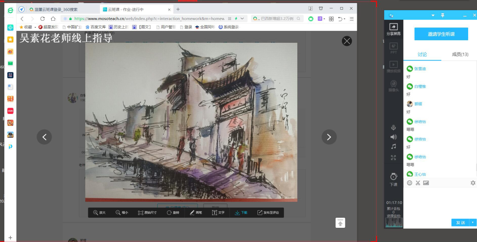Select the 文字 text tool
This screenshot has height=242, width=477.
(x=218, y=212)
